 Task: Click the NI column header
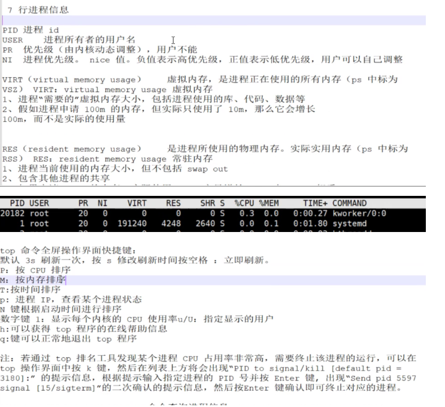(x=103, y=203)
